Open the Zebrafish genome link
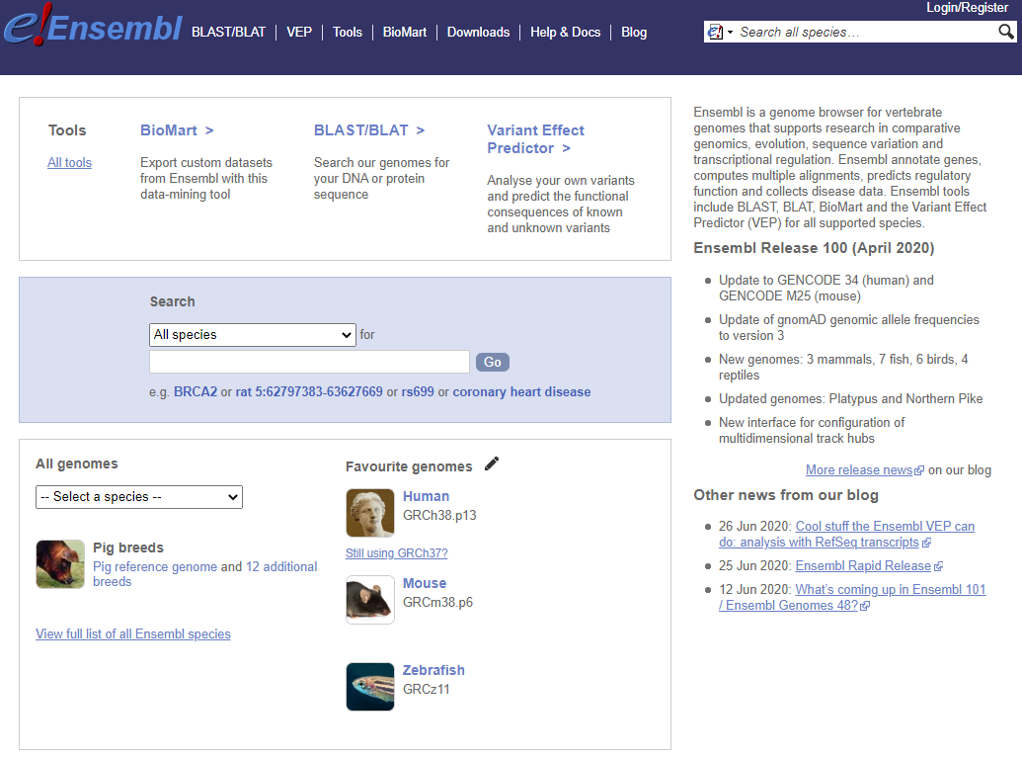 click(433, 670)
